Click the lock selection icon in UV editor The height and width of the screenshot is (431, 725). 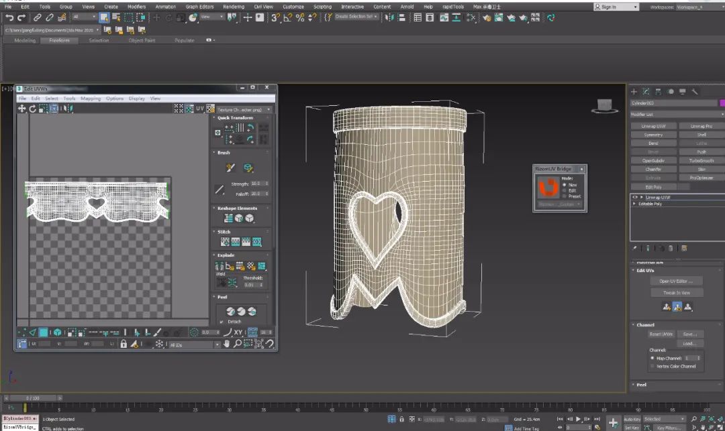(124, 344)
